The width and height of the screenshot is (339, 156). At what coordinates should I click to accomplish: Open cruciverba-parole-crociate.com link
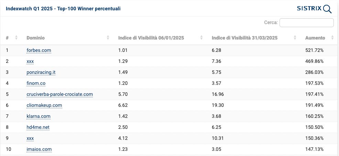(59, 94)
